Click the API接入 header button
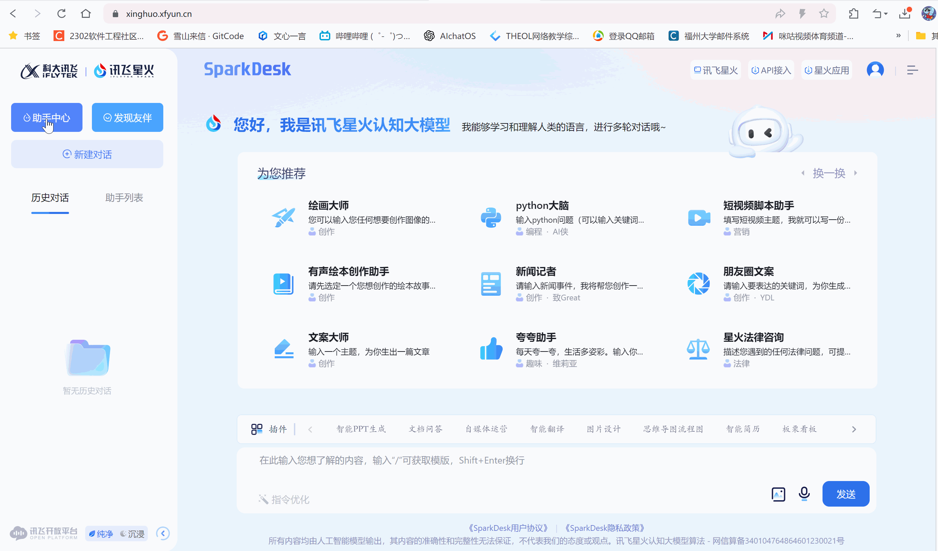 771,70
